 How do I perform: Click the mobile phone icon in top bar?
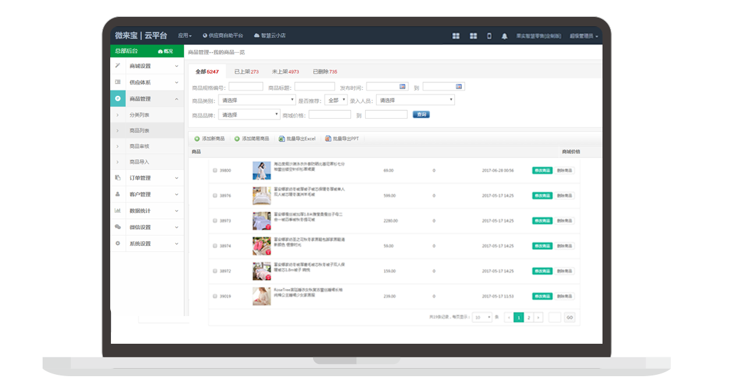[x=490, y=36]
